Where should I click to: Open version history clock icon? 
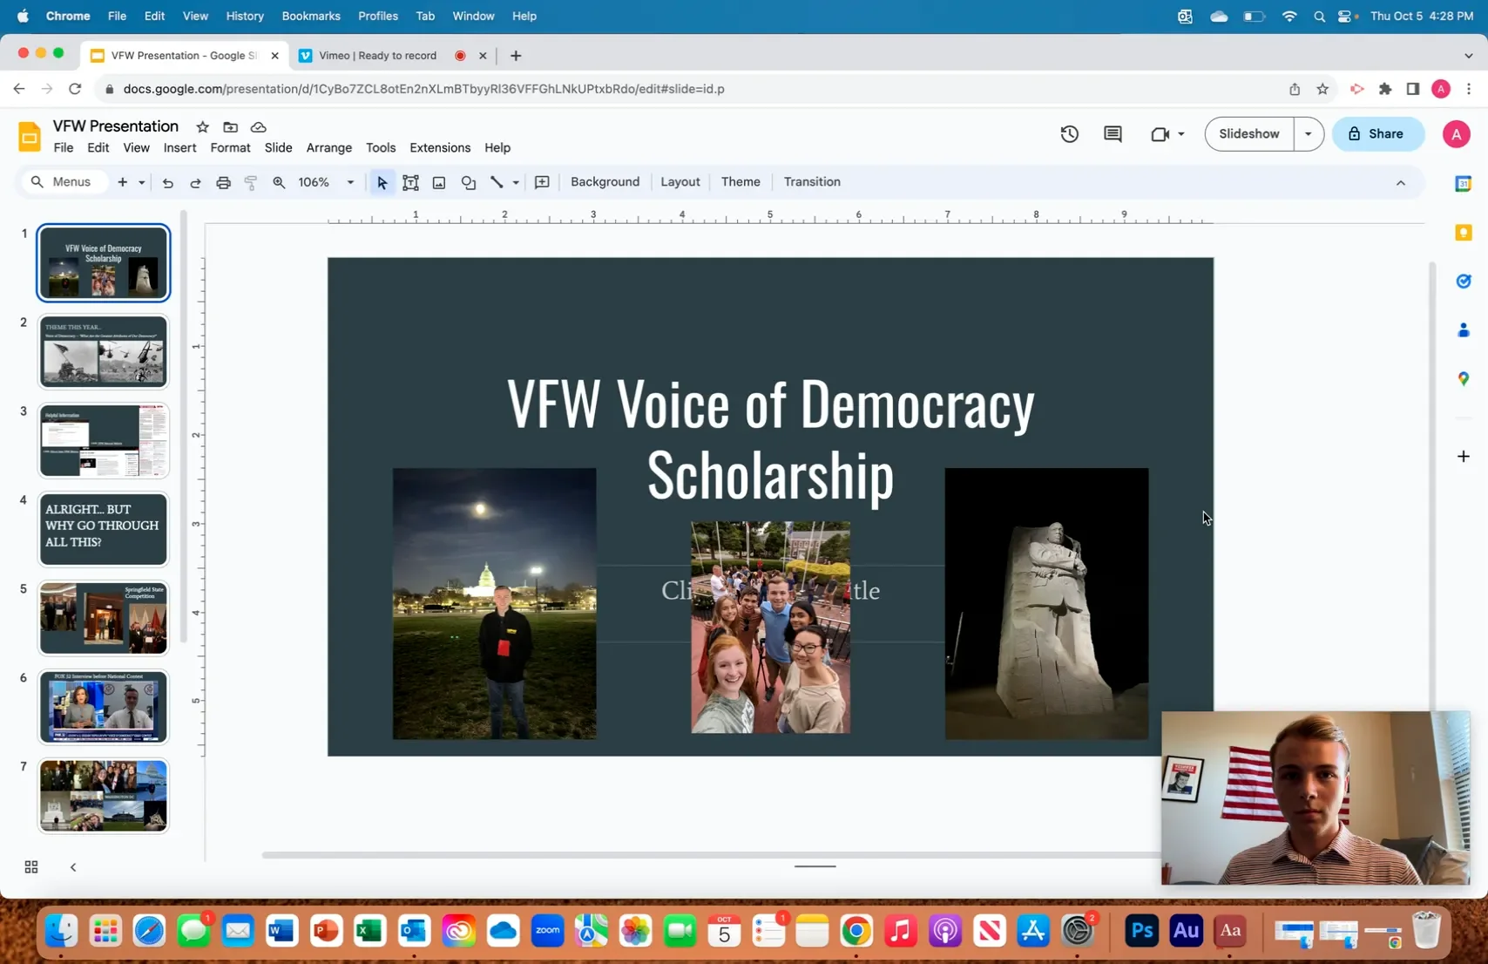pos(1070,134)
